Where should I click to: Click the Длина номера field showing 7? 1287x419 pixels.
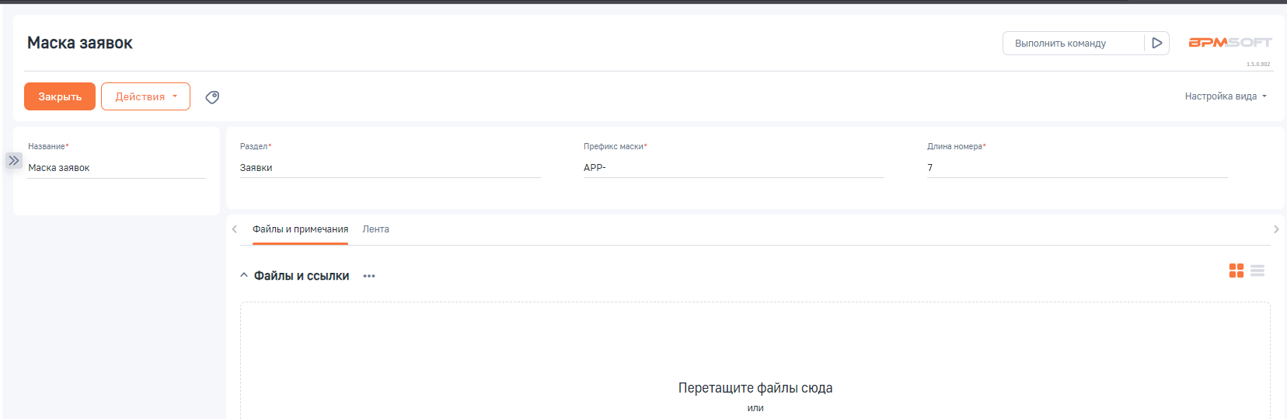tap(1077, 168)
